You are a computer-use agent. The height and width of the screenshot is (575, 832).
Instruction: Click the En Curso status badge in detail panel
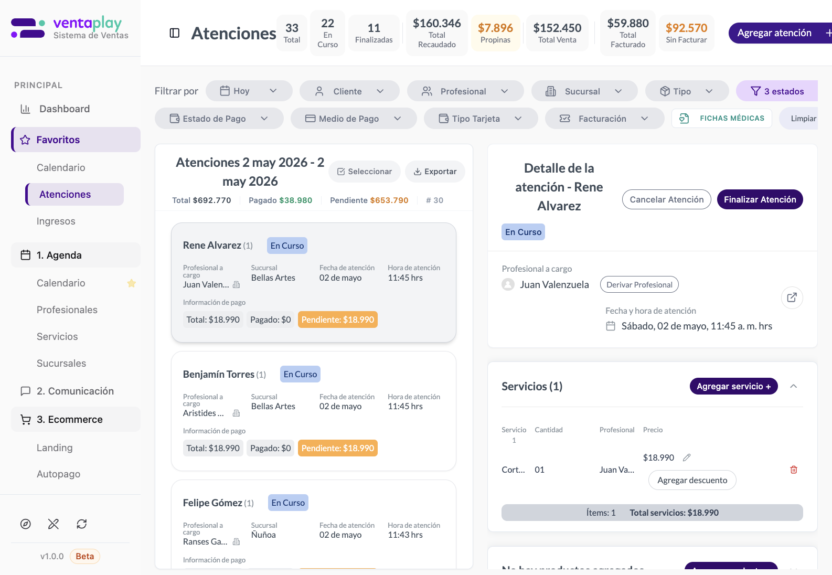point(524,232)
